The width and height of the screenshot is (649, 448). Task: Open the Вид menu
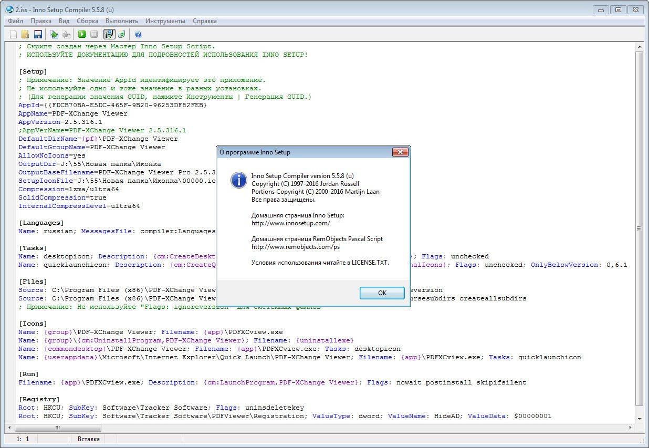tap(64, 21)
